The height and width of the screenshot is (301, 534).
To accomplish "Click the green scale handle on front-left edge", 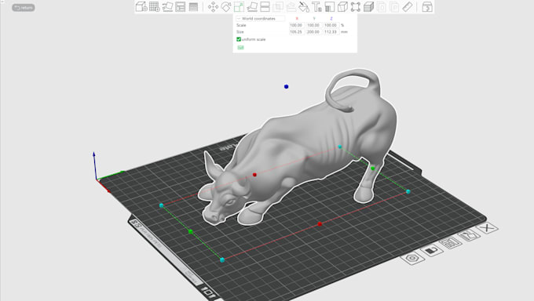I will click(x=191, y=231).
